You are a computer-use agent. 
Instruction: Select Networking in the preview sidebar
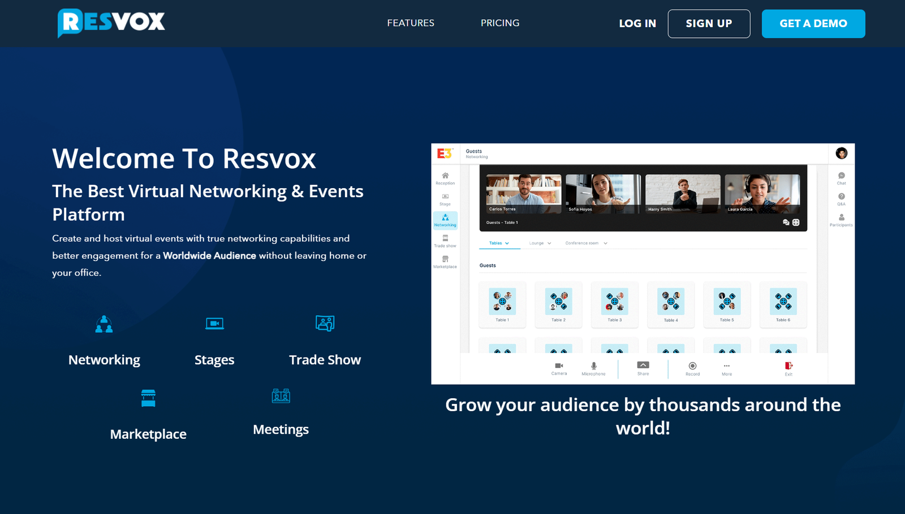coord(445,220)
